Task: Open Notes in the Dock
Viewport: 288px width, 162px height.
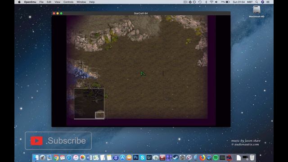Action: click(x=109, y=157)
